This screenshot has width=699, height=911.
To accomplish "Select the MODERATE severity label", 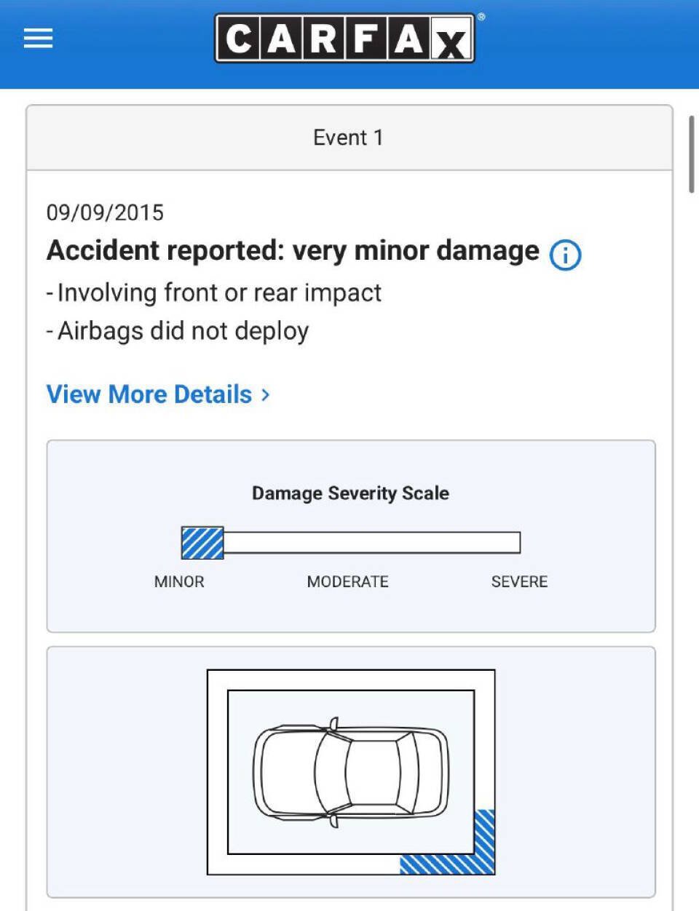I will [x=348, y=581].
